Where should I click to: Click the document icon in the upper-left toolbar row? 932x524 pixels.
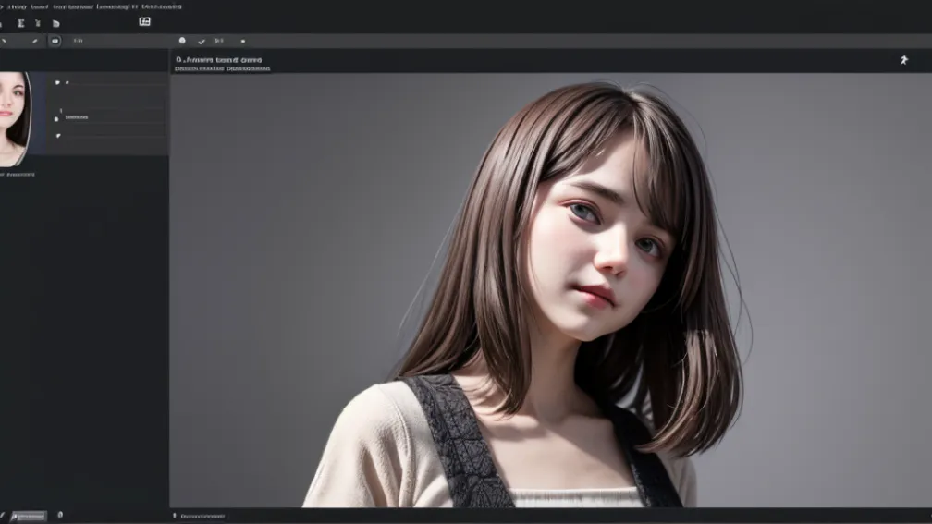tap(55, 23)
